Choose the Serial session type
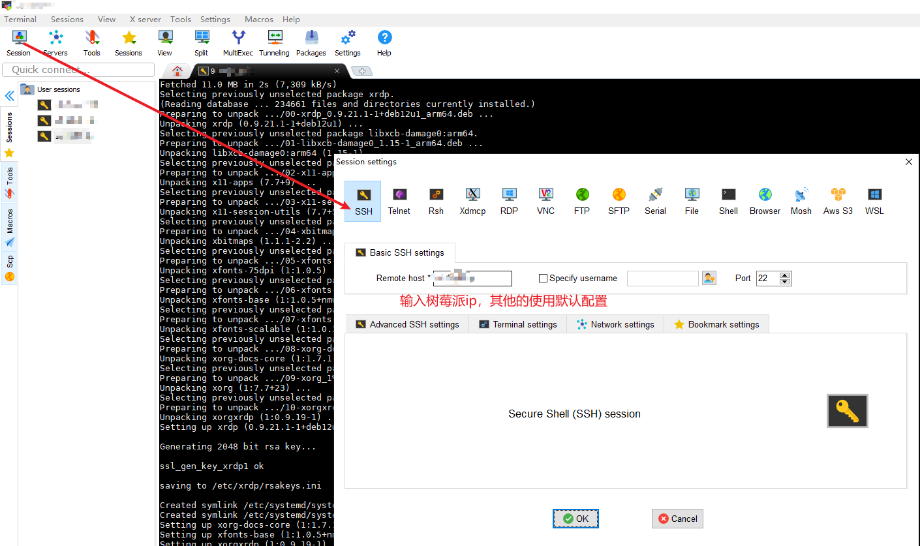The width and height of the screenshot is (920, 546). click(655, 202)
